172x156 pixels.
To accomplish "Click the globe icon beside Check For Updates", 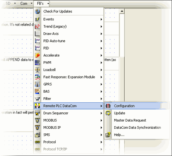I will pyautogui.click(x=37, y=11).
